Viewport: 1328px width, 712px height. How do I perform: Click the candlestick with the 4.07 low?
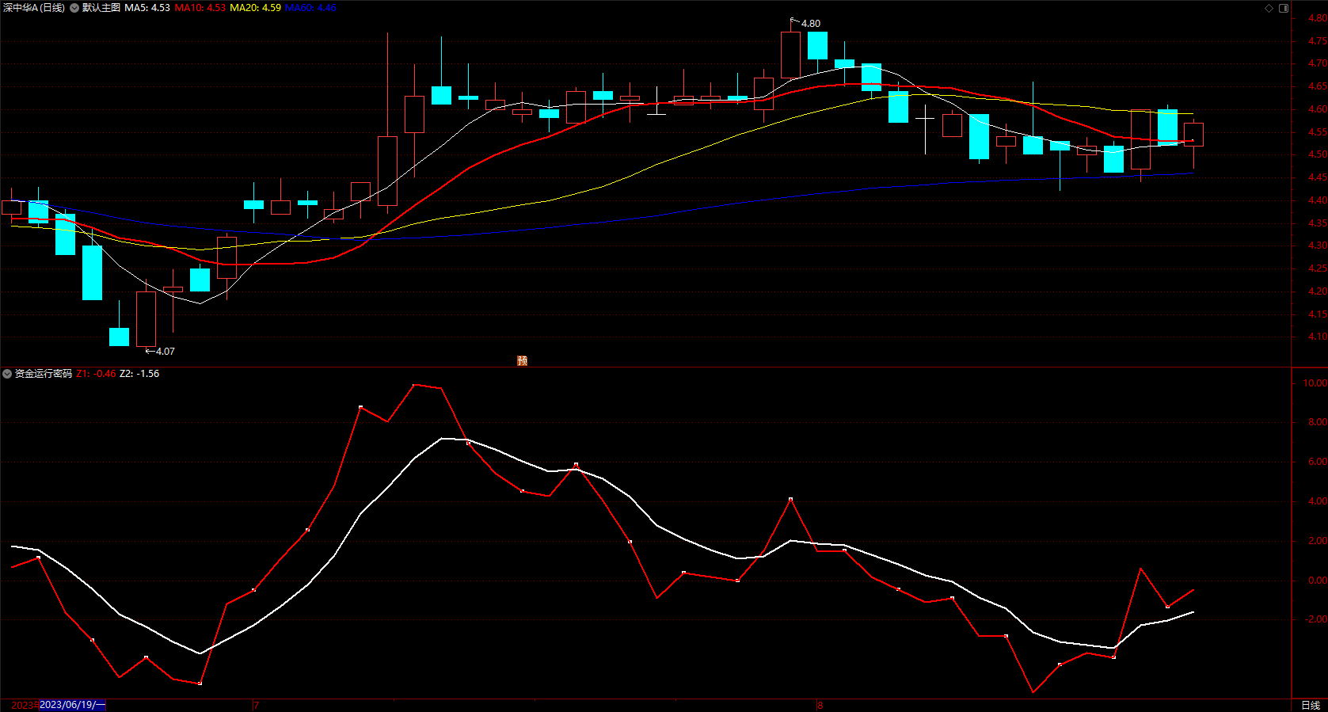(x=146, y=318)
